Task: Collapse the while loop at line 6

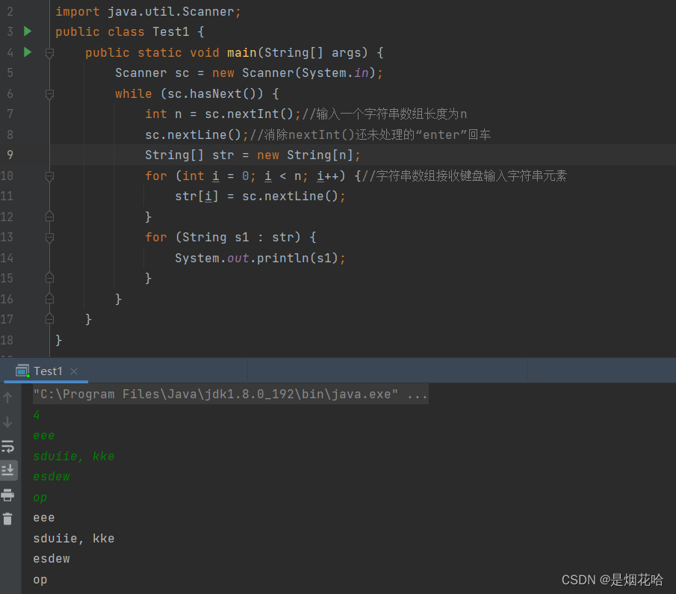Action: pos(49,93)
